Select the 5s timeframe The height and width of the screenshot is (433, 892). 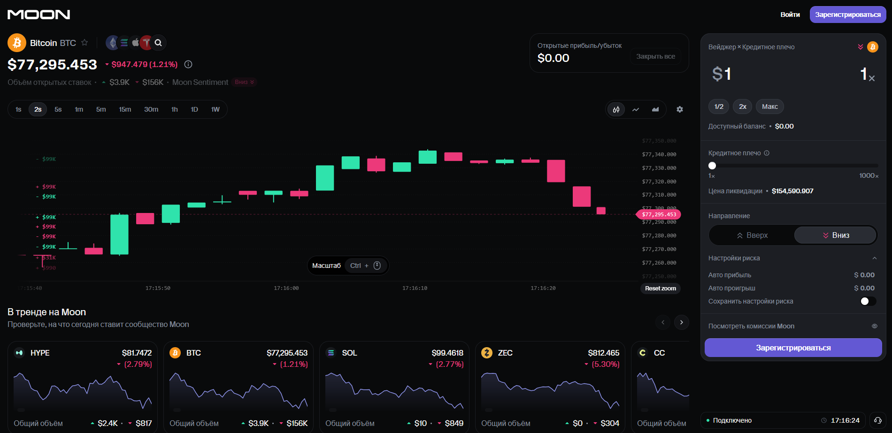[58, 109]
